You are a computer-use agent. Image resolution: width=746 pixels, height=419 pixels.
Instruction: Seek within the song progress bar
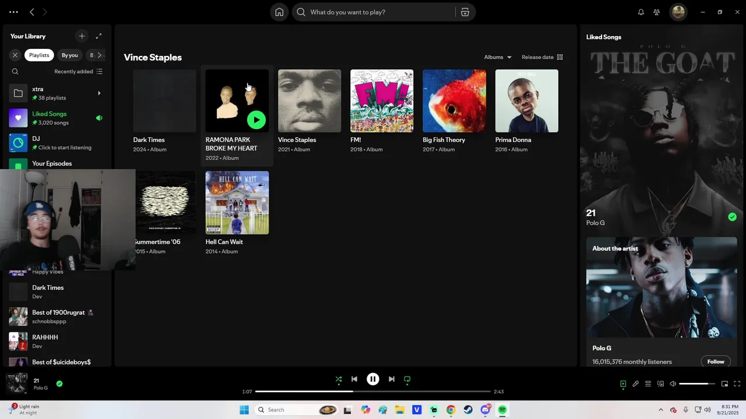click(x=373, y=392)
